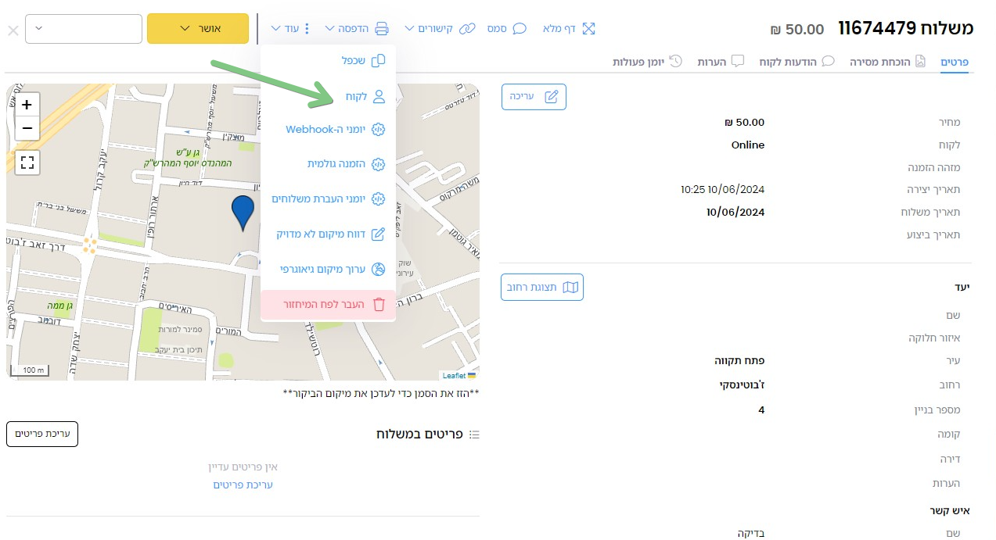
Task: Open the דף מלא full page link
Action: pos(569,29)
